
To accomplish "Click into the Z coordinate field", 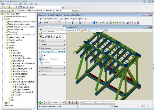I will coord(110,102).
